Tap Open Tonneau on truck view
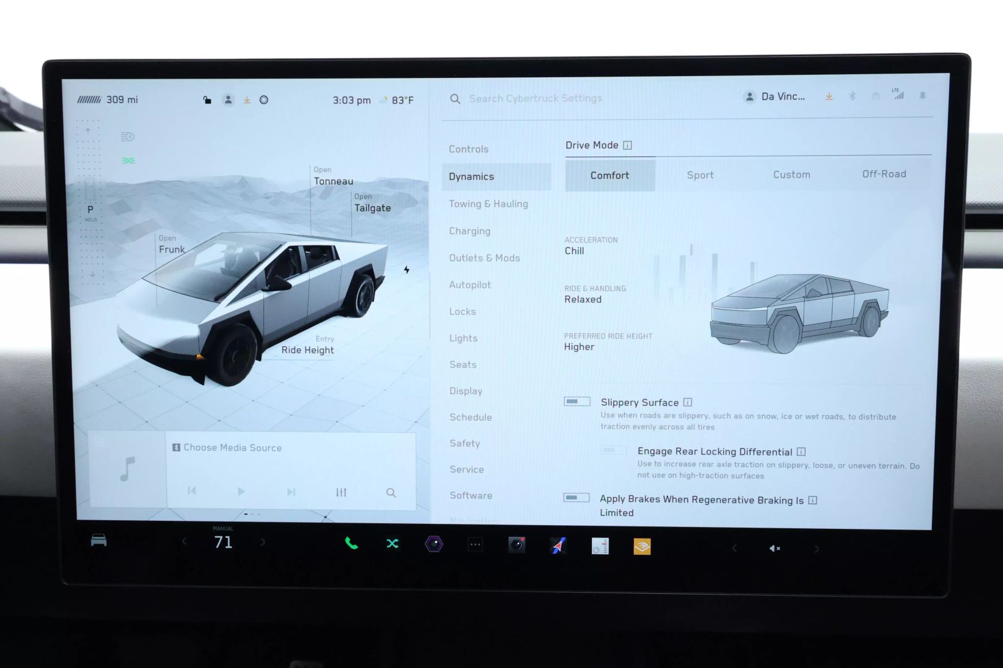Viewport: 1003px width, 668px height. [333, 176]
